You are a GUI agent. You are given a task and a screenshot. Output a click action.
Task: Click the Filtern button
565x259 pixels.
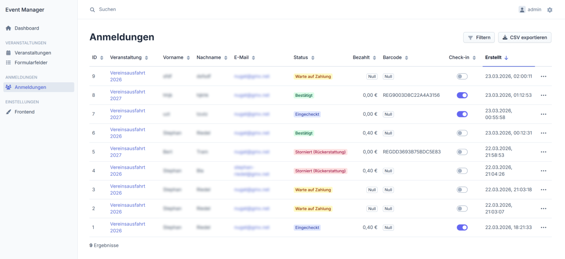(x=479, y=38)
